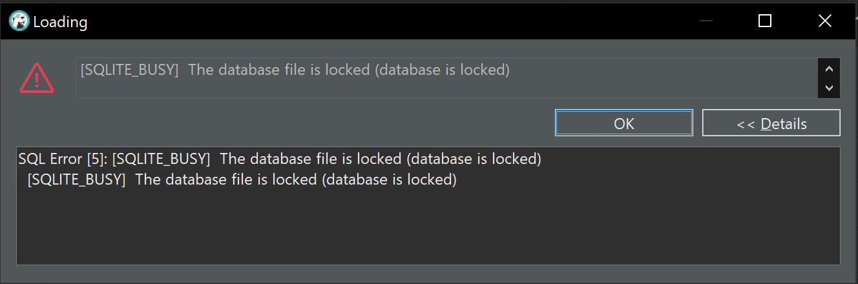This screenshot has height=284, width=858.
Task: Collapse the error details with Details button
Action: 771,123
